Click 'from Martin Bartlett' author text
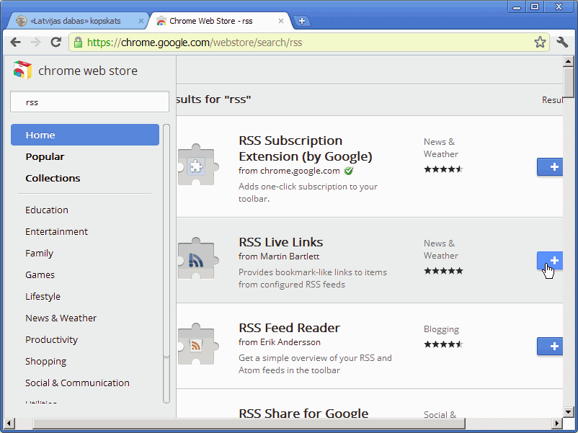 [x=279, y=256]
